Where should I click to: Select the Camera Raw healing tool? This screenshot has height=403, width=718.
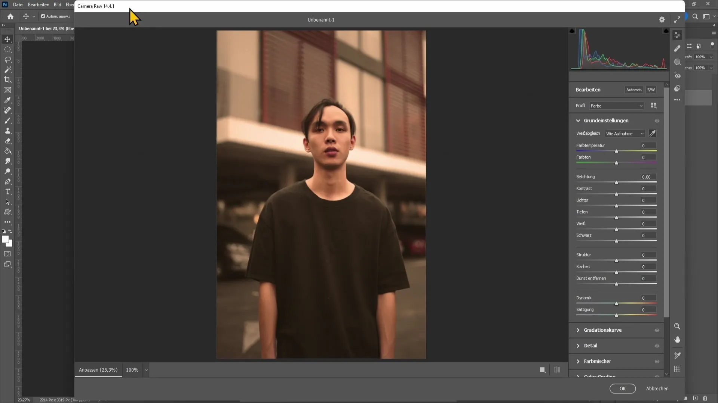coord(677,49)
